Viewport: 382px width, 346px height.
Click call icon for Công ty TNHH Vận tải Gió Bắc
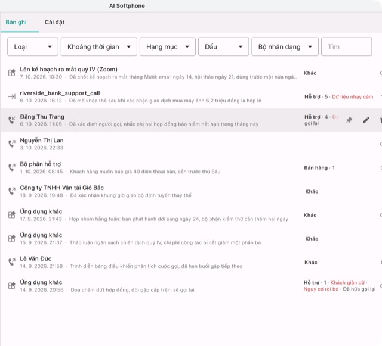[x=12, y=191]
